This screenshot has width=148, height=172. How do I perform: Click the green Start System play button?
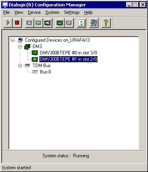pyautogui.click(x=8, y=23)
